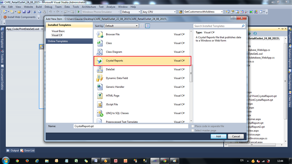292x164 pixels.
Task: Open the Build menu
Action: [x=39, y=7]
